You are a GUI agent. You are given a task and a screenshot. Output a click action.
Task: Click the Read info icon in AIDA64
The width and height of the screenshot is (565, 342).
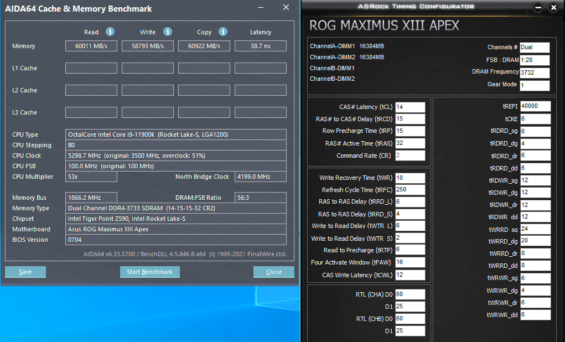coord(110,32)
